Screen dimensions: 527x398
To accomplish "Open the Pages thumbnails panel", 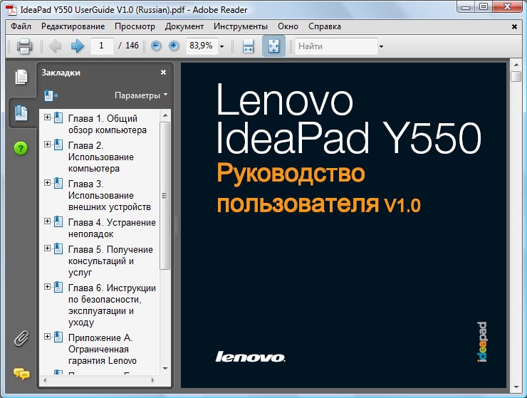I will click(x=21, y=77).
